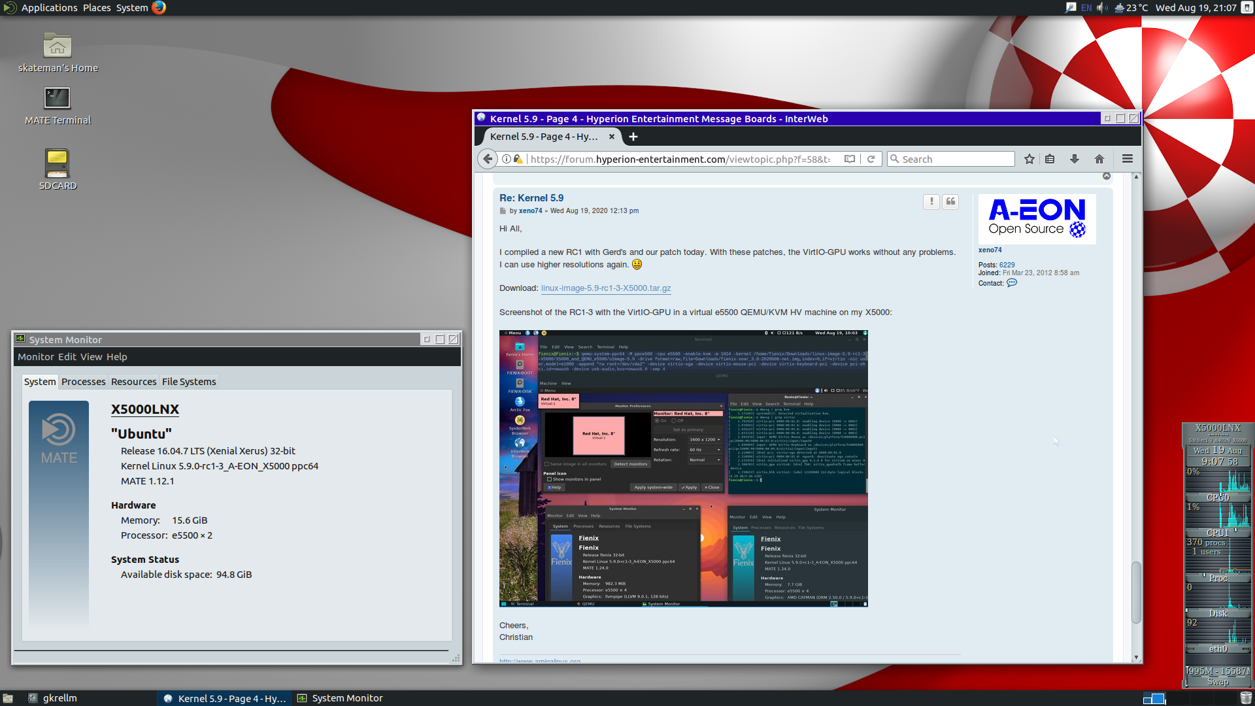This screenshot has width=1255, height=706.
Task: Open the Trash in bottom panel
Action: [1246, 698]
